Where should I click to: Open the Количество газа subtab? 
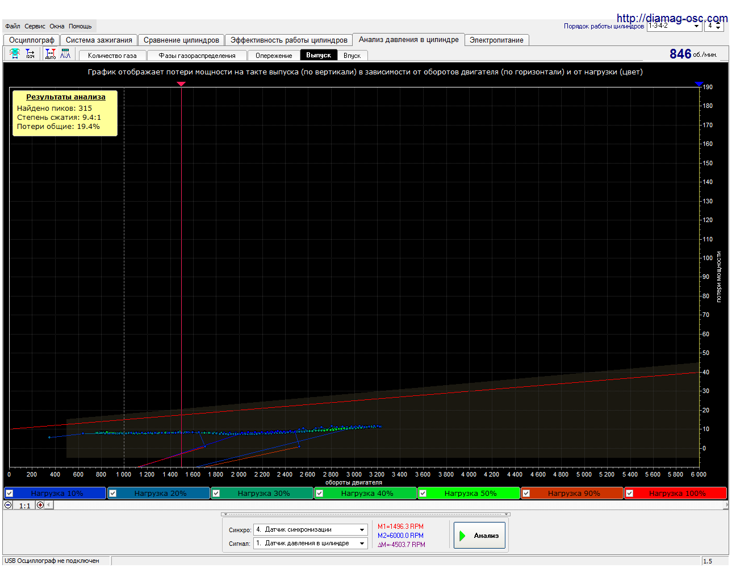pos(112,56)
